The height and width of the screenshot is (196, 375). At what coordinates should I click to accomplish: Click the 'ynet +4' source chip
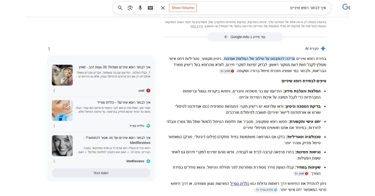[227, 71]
